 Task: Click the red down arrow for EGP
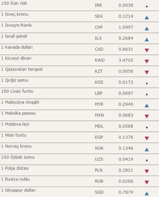pos(147,138)
